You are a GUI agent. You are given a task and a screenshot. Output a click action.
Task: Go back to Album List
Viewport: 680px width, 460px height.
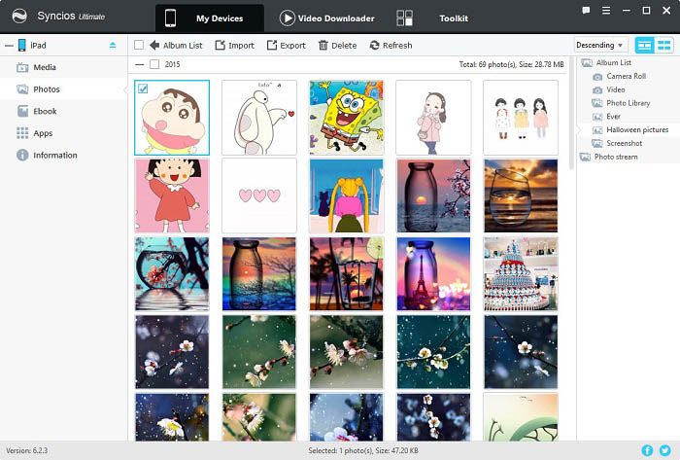click(175, 45)
